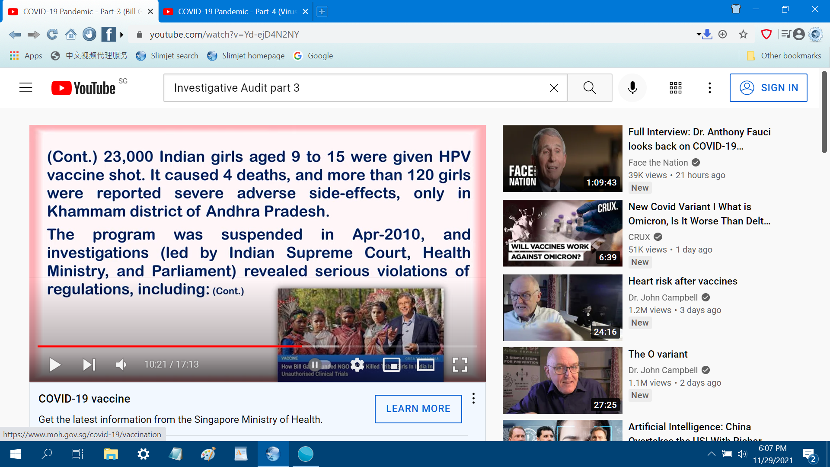Open the browser profile icon
This screenshot has width=830, height=467.
(799, 34)
